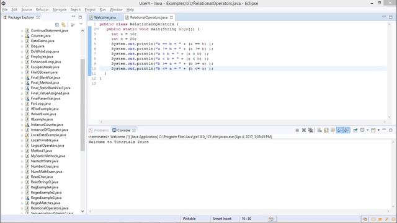The width and height of the screenshot is (397, 223).
Task: Toggle Show Console When Standard Error Changes
Action: click(x=347, y=130)
